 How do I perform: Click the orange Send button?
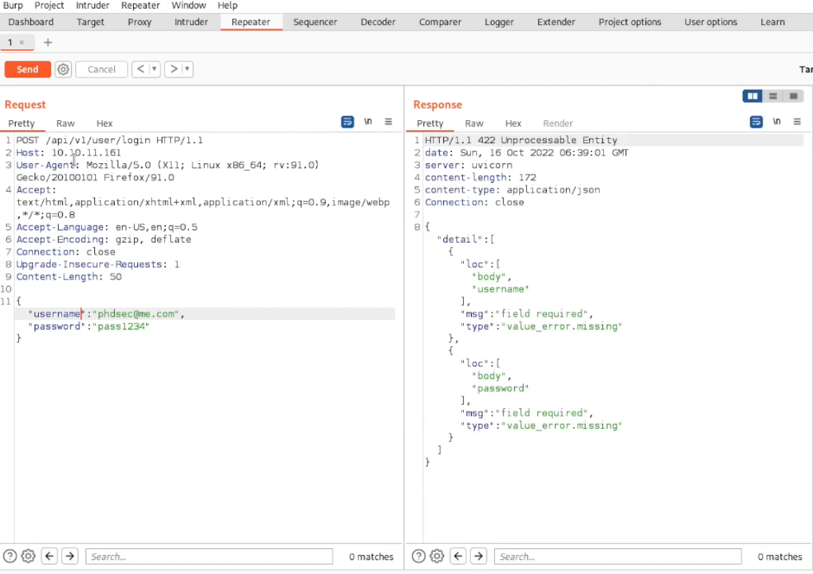point(28,69)
